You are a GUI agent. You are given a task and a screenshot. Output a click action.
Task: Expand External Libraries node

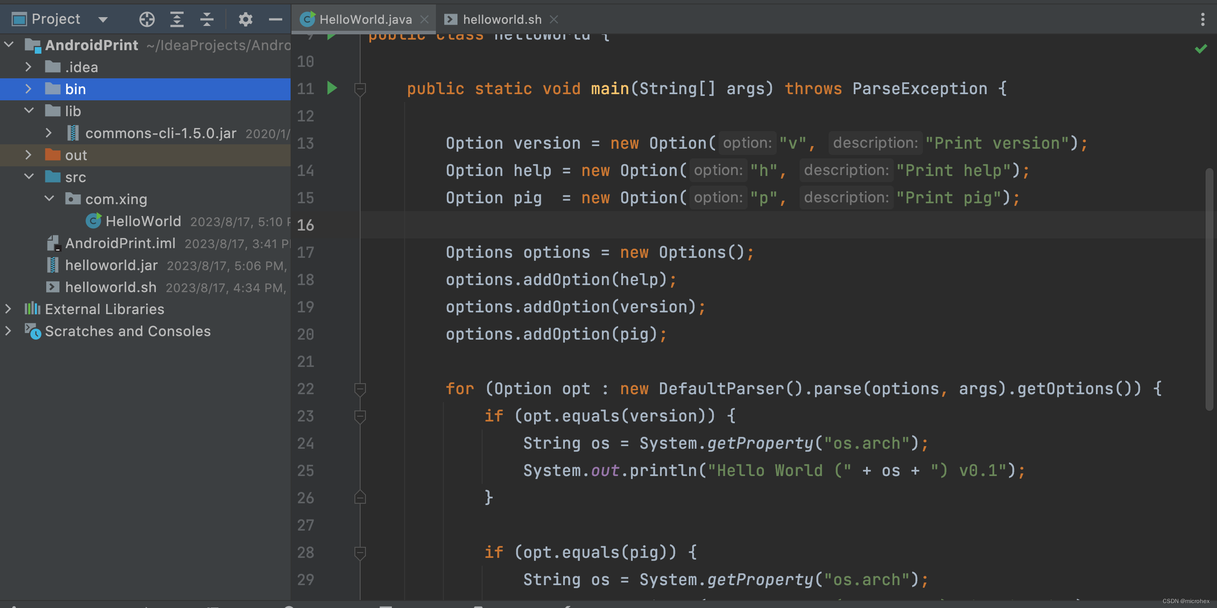click(8, 309)
